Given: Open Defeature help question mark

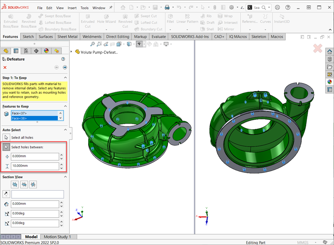Looking at the screenshot, I should click(x=63, y=59).
